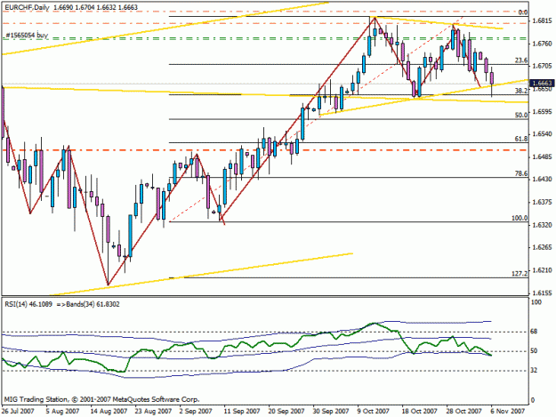Click the RSI scale value 50
Image resolution: width=556 pixels, height=417 pixels.
pyautogui.click(x=534, y=350)
